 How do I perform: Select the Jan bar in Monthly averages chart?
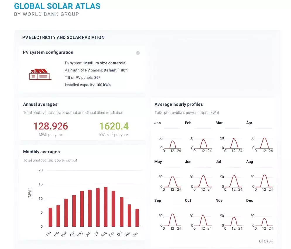pyautogui.click(x=50, y=217)
